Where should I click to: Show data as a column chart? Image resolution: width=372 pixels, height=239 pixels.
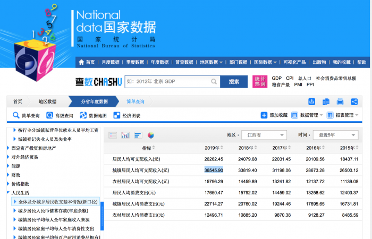[x=125, y=135]
